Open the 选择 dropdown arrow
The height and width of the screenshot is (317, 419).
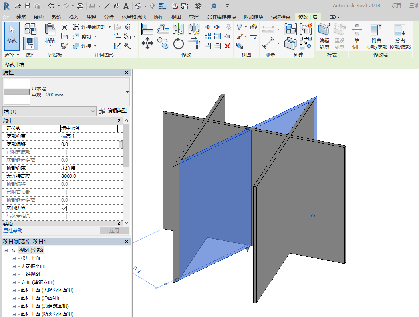pos(18,55)
